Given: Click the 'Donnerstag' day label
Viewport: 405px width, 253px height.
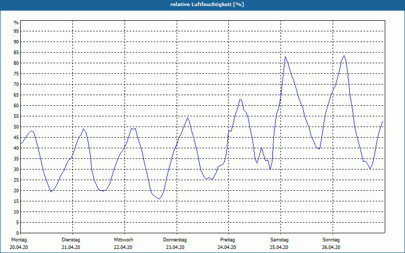Looking at the screenshot, I should click(175, 240).
